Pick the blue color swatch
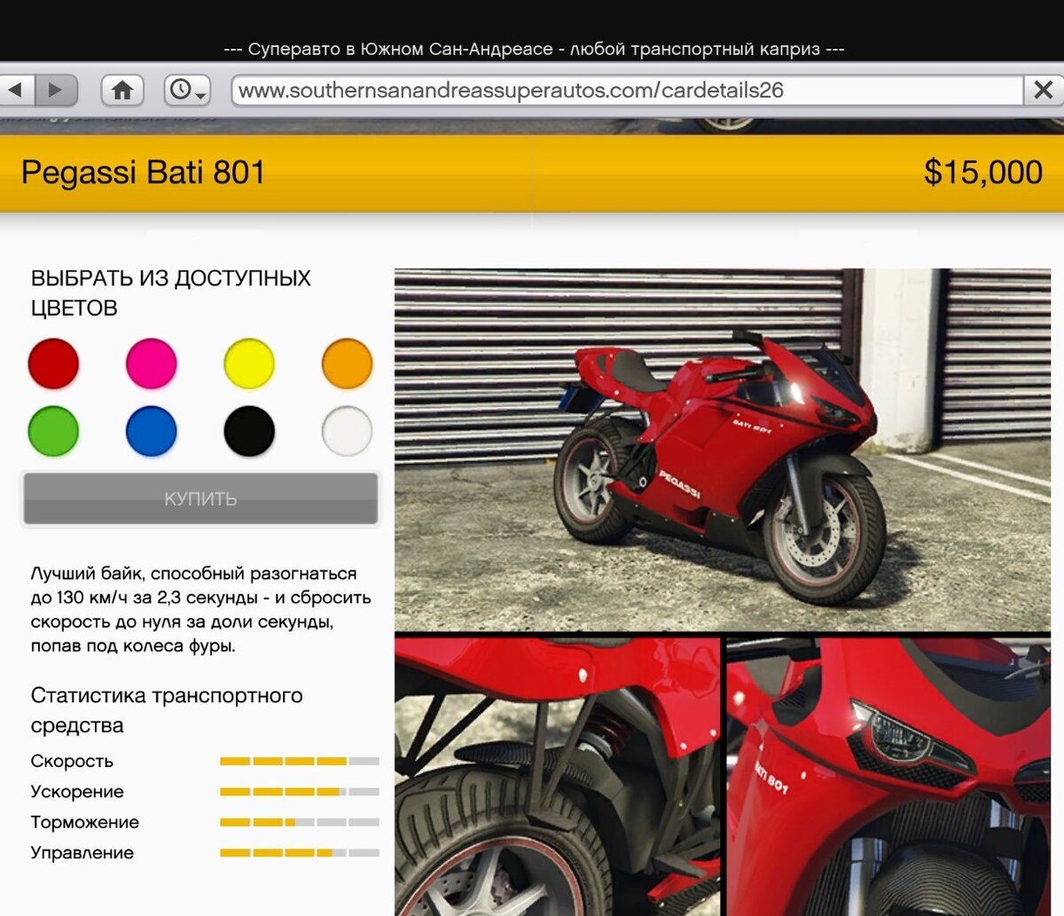The width and height of the screenshot is (1064, 916). pos(152,431)
